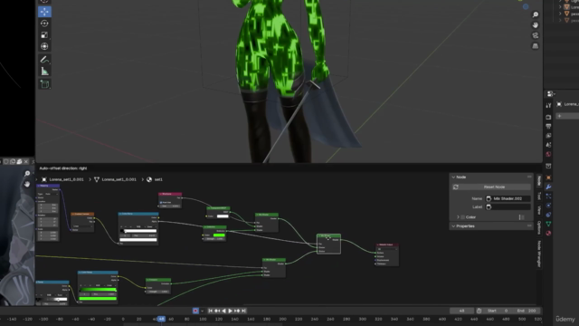Open the Particles properties tab icon
Screen dimensions: 579x326
pyautogui.click(x=548, y=196)
